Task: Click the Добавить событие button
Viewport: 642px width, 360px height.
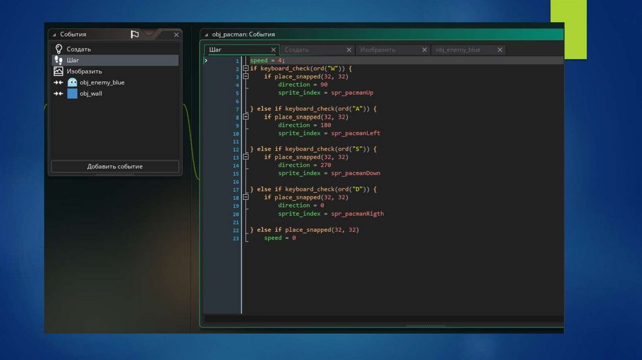Action: [115, 166]
